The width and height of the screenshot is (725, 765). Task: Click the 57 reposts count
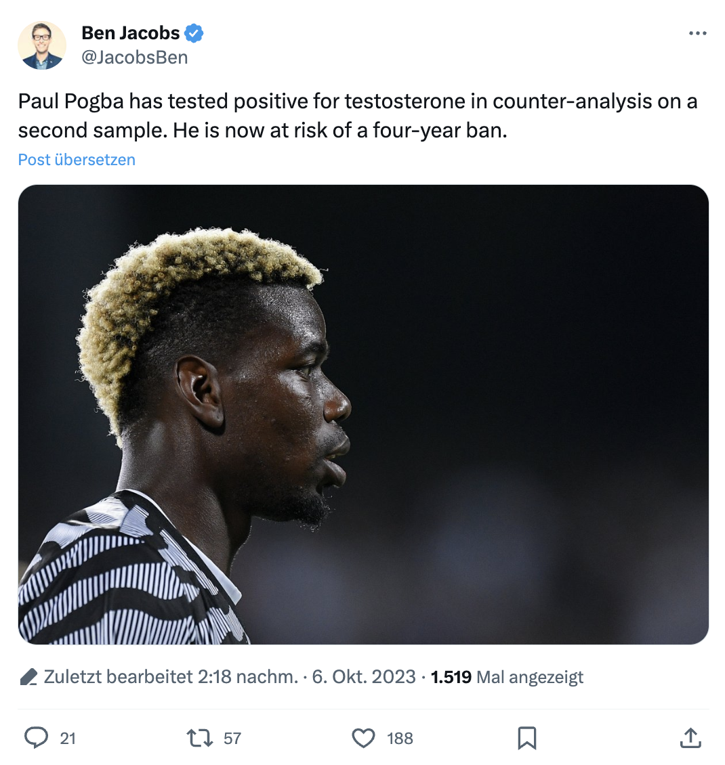click(x=232, y=738)
